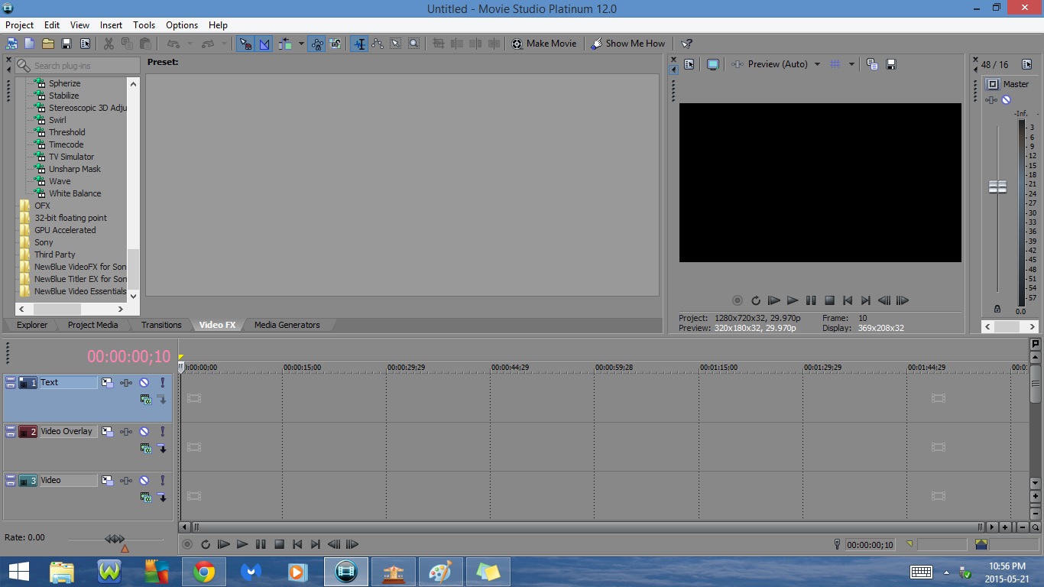Click the Show Me How button
The image size is (1044, 587).
click(x=628, y=44)
